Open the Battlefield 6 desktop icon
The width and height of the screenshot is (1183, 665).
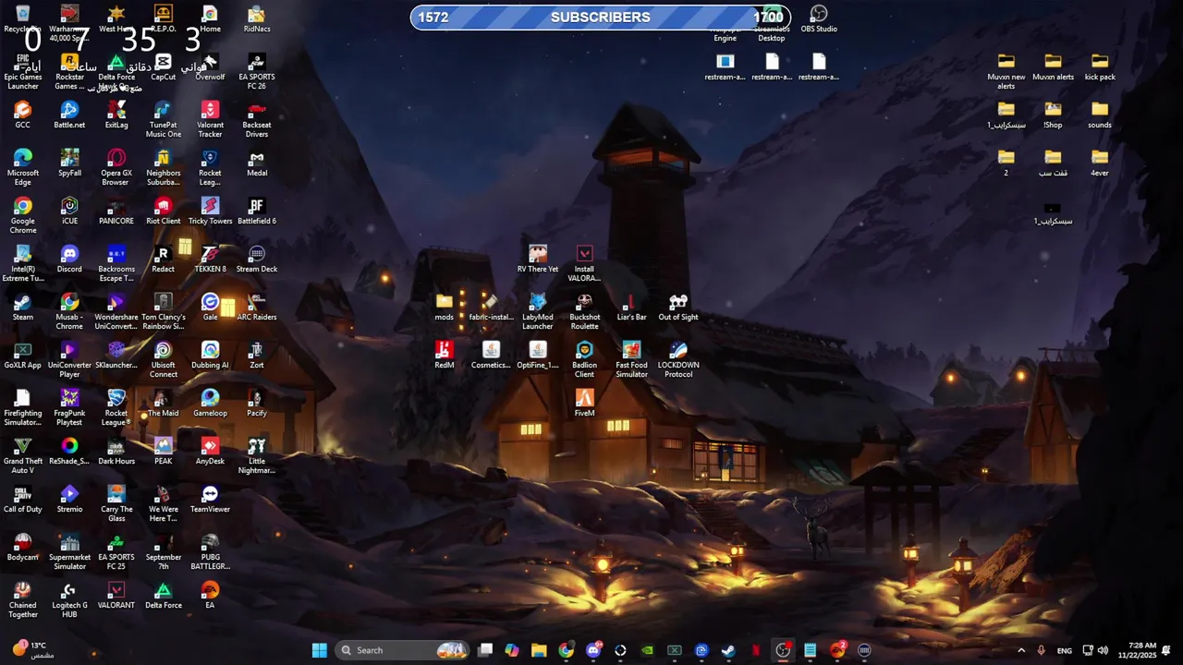[257, 211]
